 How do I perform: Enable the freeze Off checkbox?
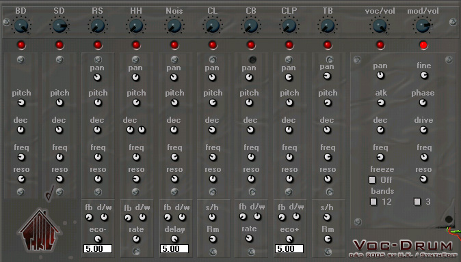pos(372,179)
